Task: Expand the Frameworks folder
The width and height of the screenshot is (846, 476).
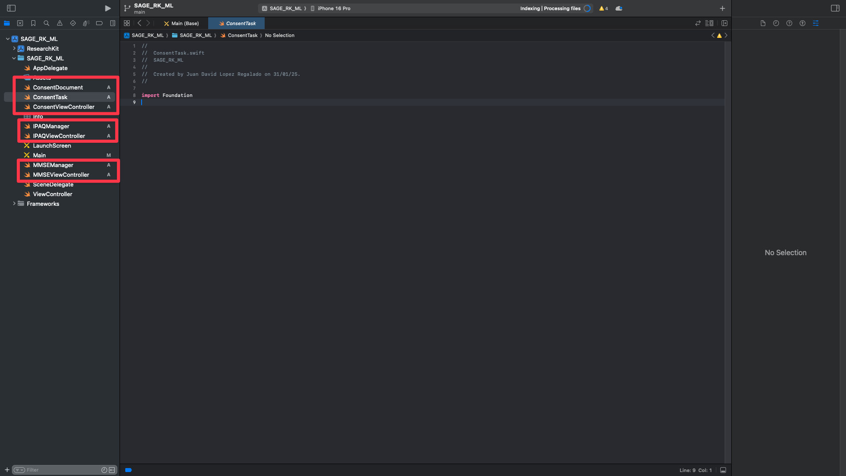Action: (x=14, y=204)
